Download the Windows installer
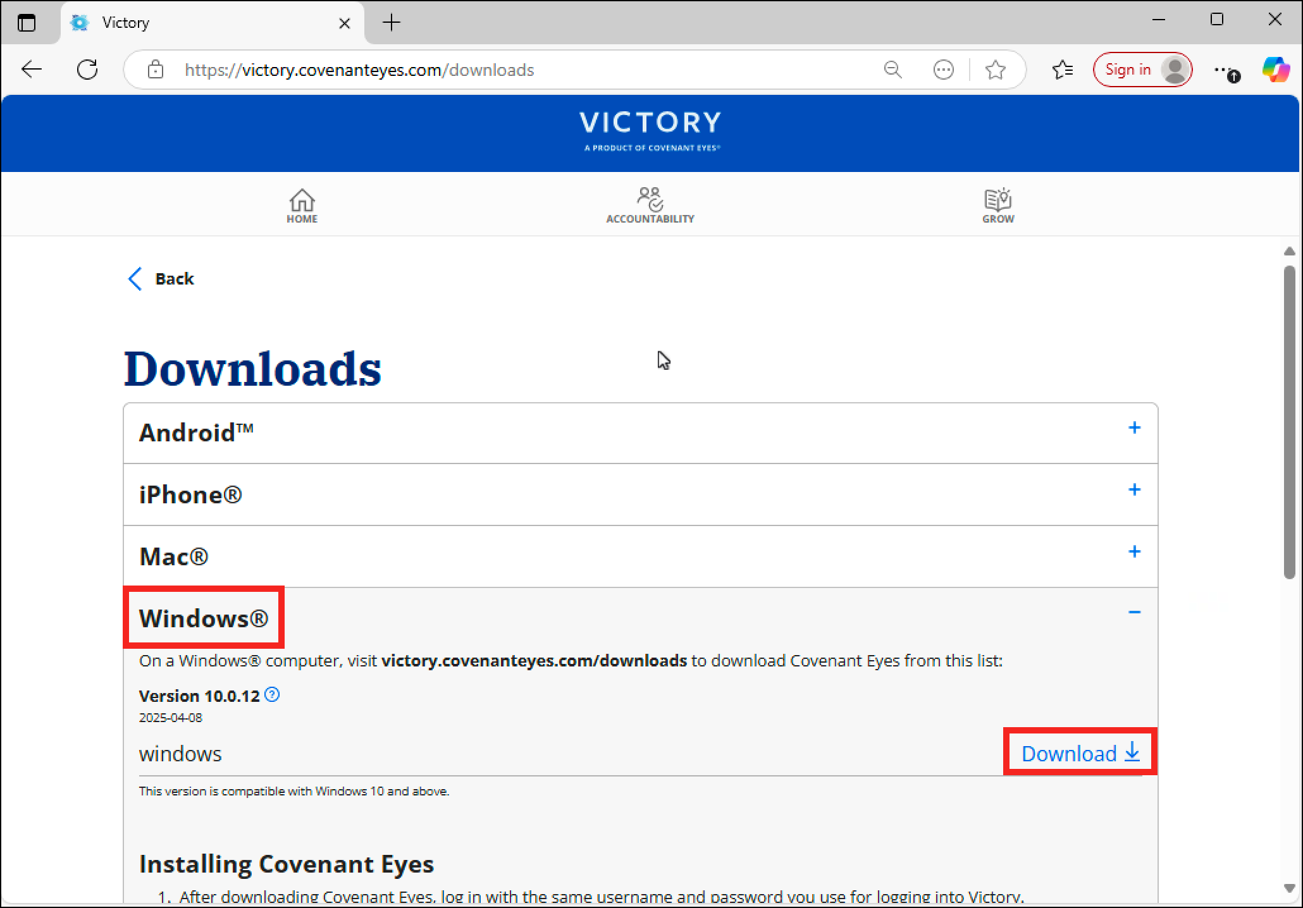This screenshot has height=908, width=1303. click(1080, 752)
